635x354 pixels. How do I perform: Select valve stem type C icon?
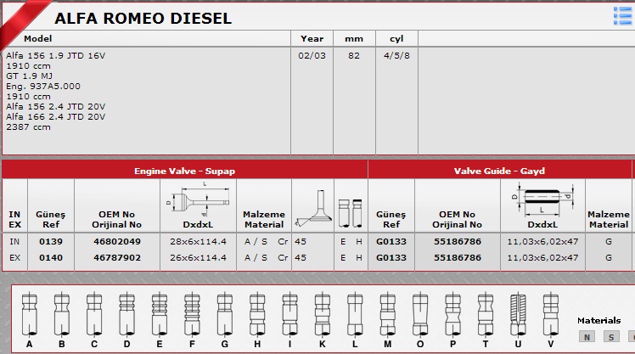click(x=94, y=315)
